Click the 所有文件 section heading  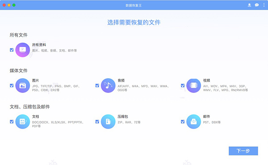[x=18, y=35]
